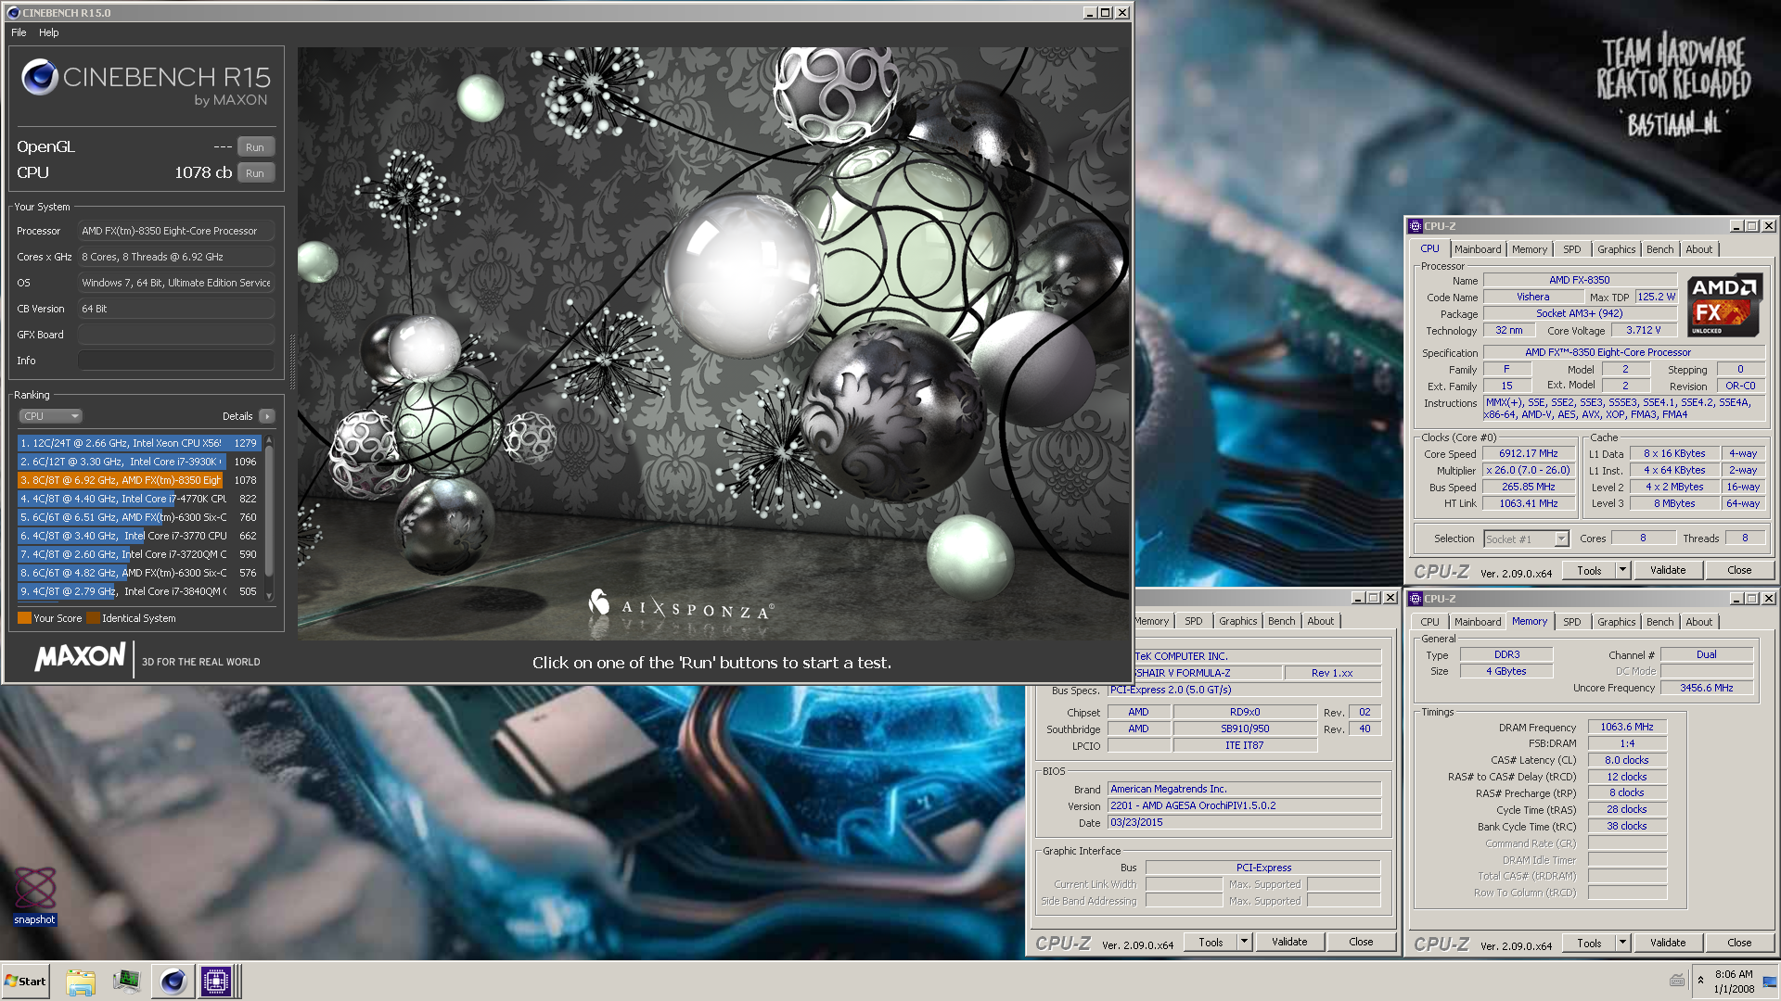This screenshot has height=1001, width=1781.
Task: Run the CPU benchmark
Action: (x=255, y=173)
